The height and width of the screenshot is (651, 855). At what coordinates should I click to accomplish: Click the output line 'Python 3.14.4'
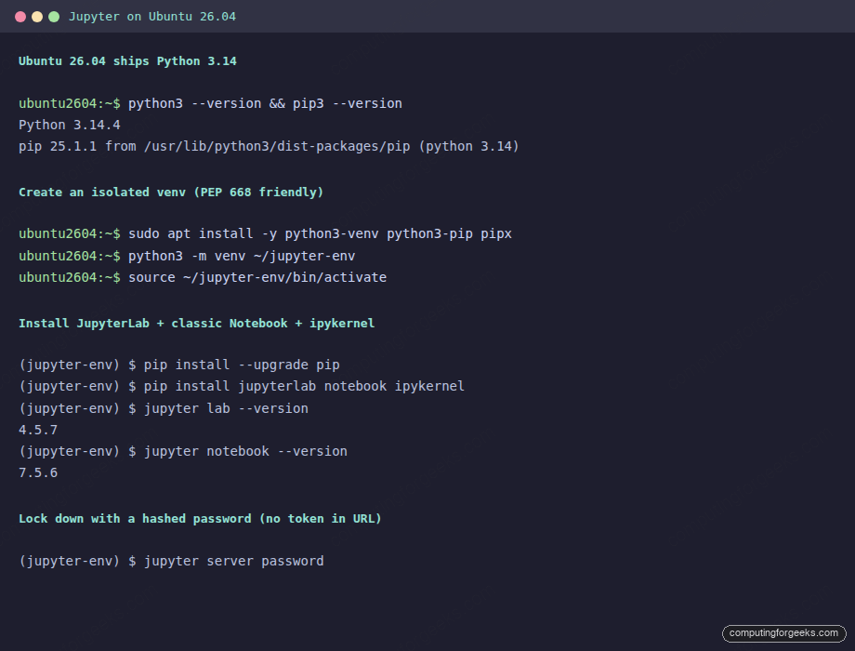70,125
